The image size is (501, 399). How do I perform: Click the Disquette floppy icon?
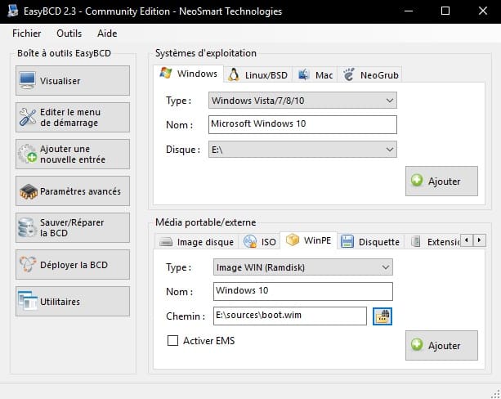[347, 241]
